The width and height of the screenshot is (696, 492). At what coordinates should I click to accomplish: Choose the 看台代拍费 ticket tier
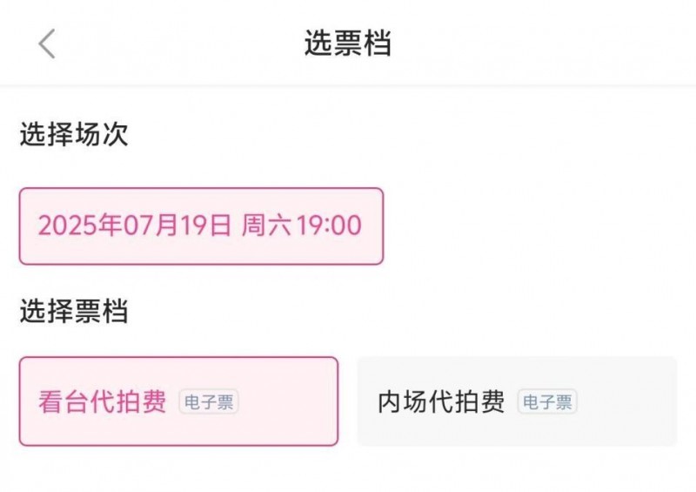point(178,401)
